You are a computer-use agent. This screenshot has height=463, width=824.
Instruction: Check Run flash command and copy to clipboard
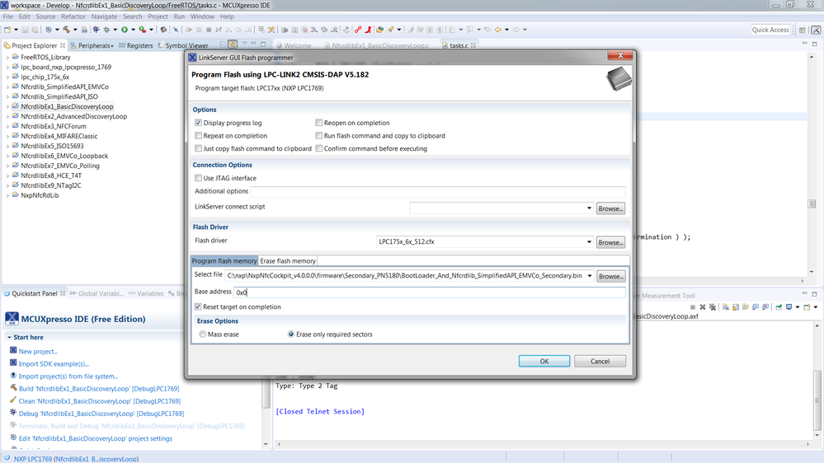(319, 135)
